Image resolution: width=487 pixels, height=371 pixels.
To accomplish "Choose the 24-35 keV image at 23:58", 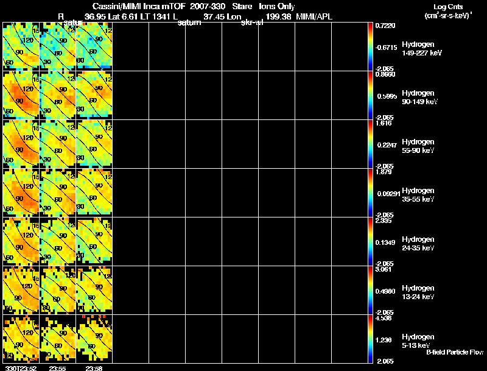I will pyautogui.click(x=94, y=241).
